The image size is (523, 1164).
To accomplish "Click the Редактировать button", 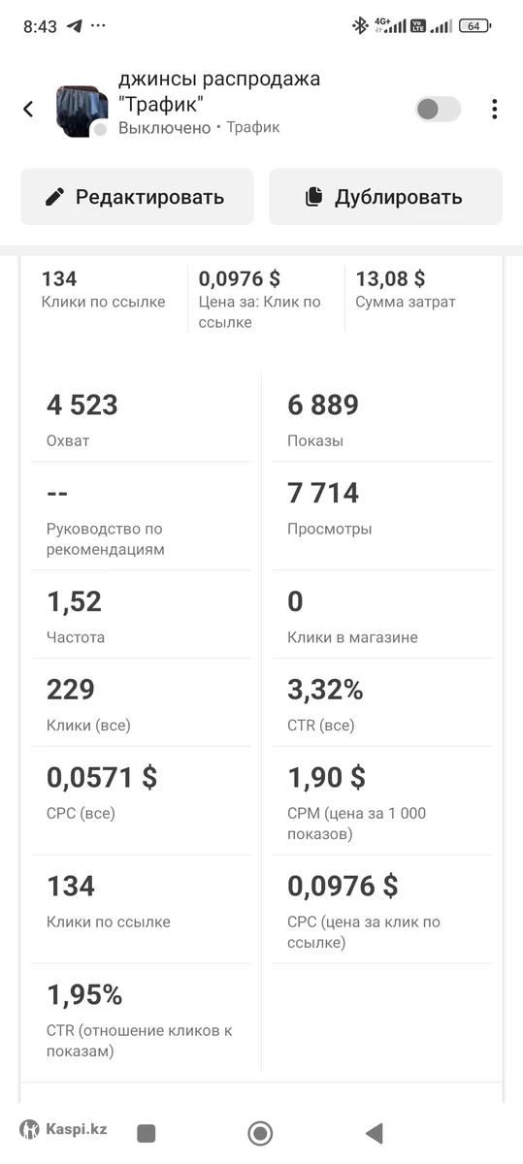I will point(137,197).
